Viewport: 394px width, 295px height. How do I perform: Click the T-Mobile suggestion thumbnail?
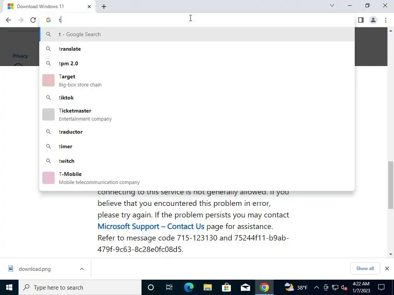[x=48, y=178]
